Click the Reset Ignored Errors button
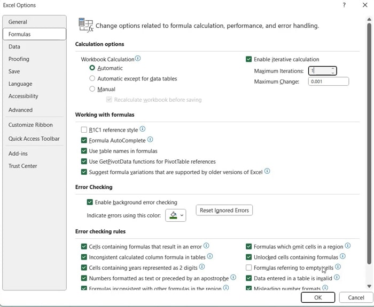The width and height of the screenshot is (374, 307). [x=224, y=211]
